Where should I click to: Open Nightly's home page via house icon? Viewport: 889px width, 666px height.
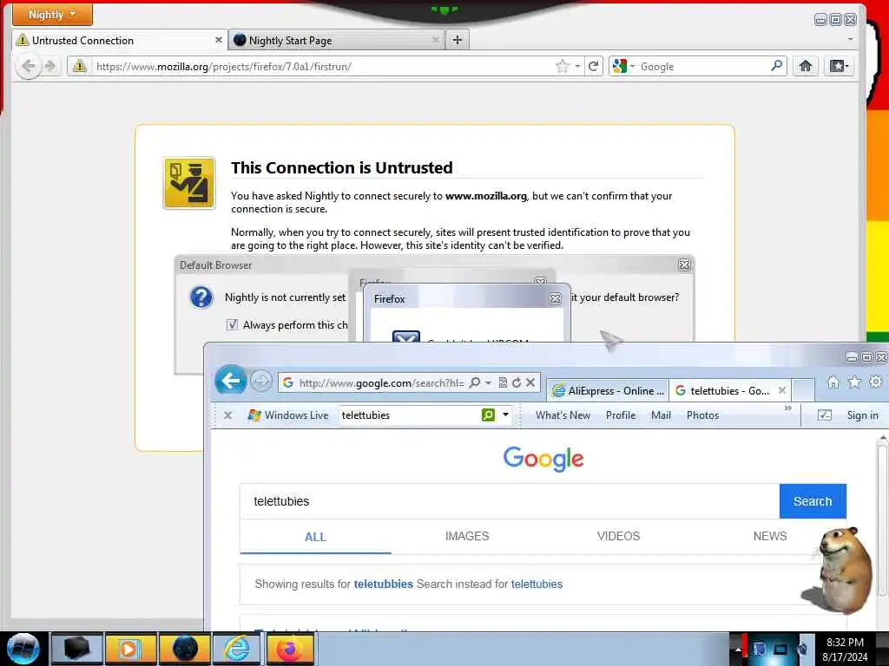pos(805,66)
